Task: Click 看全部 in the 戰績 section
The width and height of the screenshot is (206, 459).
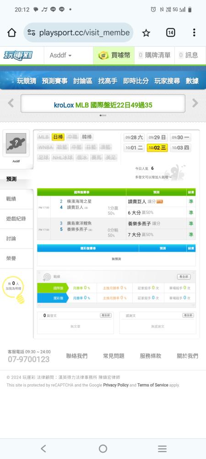Action: [x=184, y=277]
